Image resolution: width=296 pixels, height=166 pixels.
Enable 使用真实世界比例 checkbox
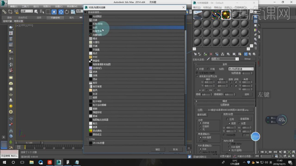coord(197,76)
